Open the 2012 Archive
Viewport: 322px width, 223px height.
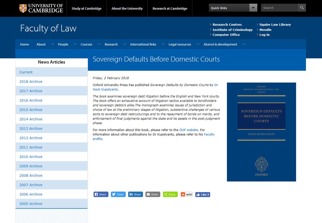pos(52,138)
